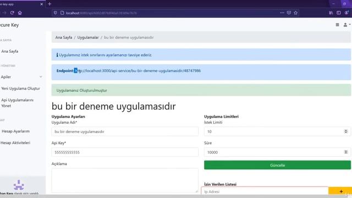Select Yeni Uygulama Oluştur sidebar item
Screen dimensions: 352x198
21,89
